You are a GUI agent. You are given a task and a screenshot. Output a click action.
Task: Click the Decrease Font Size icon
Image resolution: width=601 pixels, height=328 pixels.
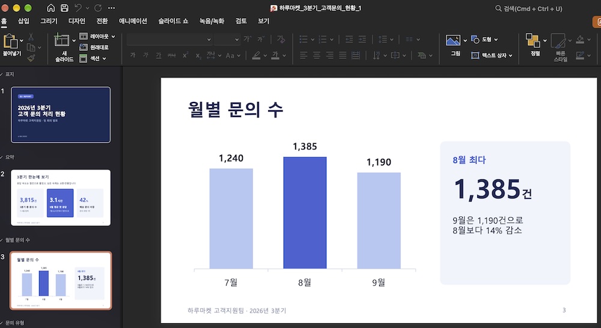(261, 39)
